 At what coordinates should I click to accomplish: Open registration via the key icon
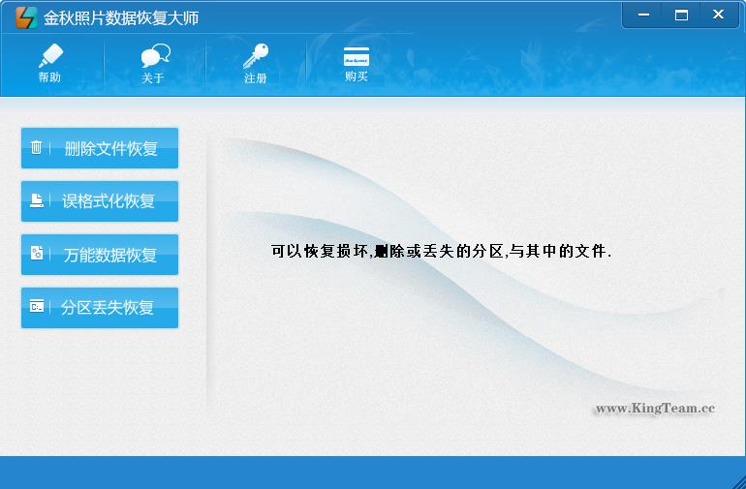(x=256, y=56)
